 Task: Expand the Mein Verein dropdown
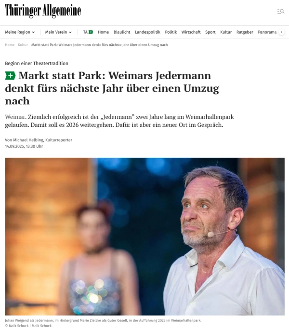pyautogui.click(x=58, y=32)
